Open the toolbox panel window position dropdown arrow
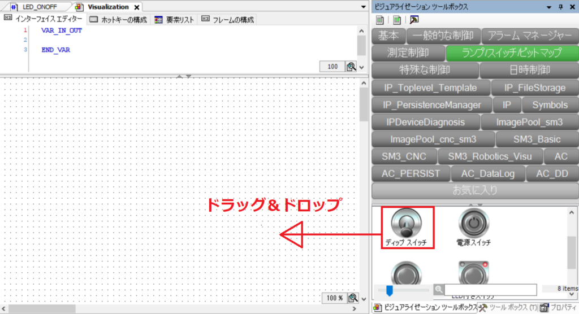 (549, 7)
